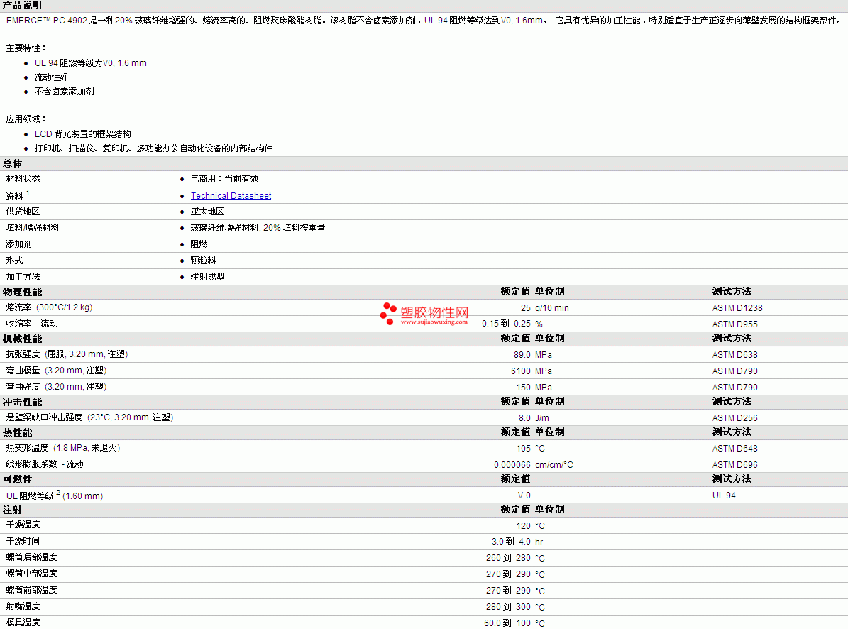
Task: Click the bullet "LCD 背光装置的框架结构"
Action: pos(83,134)
